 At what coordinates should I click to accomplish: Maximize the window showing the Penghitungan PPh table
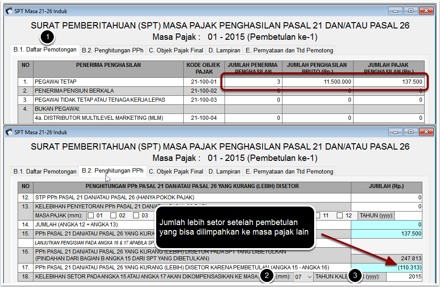[x=411, y=132]
